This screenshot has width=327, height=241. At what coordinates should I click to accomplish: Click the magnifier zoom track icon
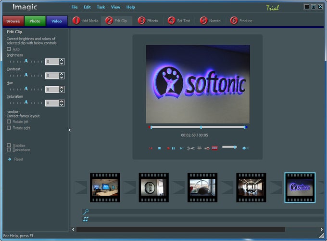(86, 212)
